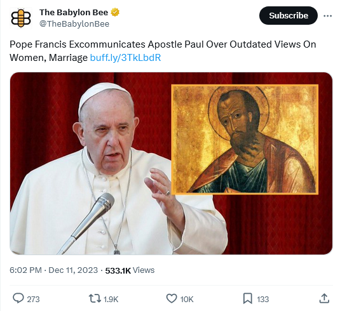Click the Subscribe button
The height and width of the screenshot is (311, 340).
coord(289,16)
